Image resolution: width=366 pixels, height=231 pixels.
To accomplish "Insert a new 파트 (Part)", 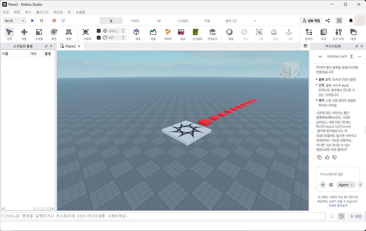I will [x=138, y=34].
